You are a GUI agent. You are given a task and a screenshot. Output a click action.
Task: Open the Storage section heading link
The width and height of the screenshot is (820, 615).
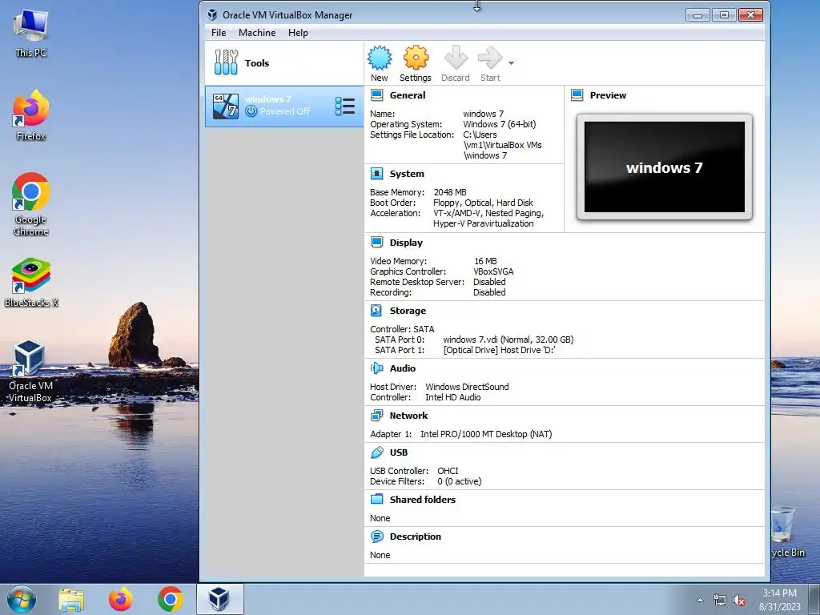click(408, 311)
